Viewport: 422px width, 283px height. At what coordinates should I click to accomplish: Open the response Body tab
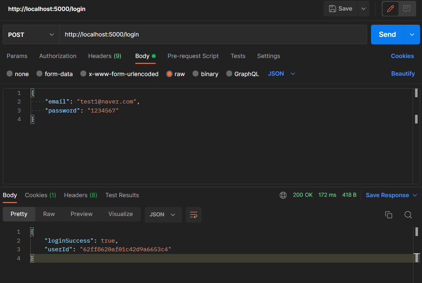tap(10, 195)
